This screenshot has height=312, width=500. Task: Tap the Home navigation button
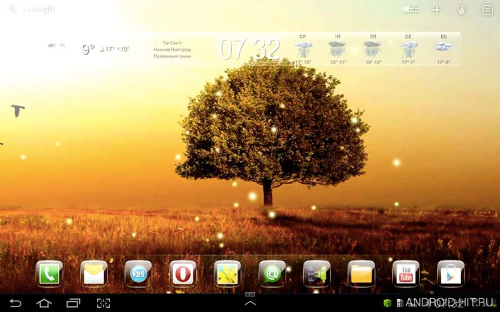coord(44,303)
